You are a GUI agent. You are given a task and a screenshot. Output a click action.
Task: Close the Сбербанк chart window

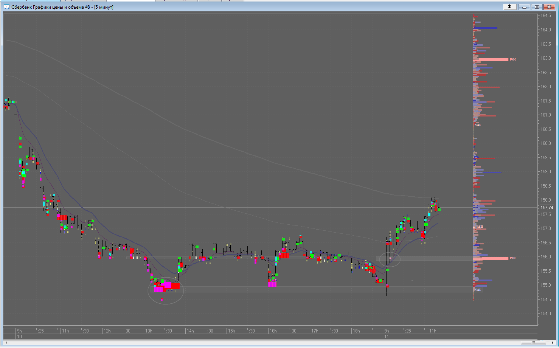pyautogui.click(x=549, y=7)
